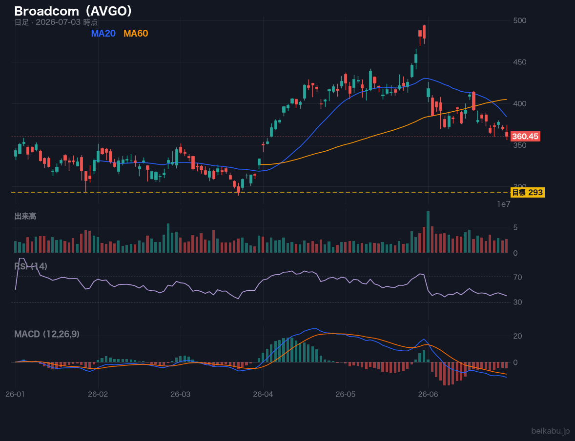The height and width of the screenshot is (441, 575).
Task: Select the MA60 legend label
Action: coord(136,33)
